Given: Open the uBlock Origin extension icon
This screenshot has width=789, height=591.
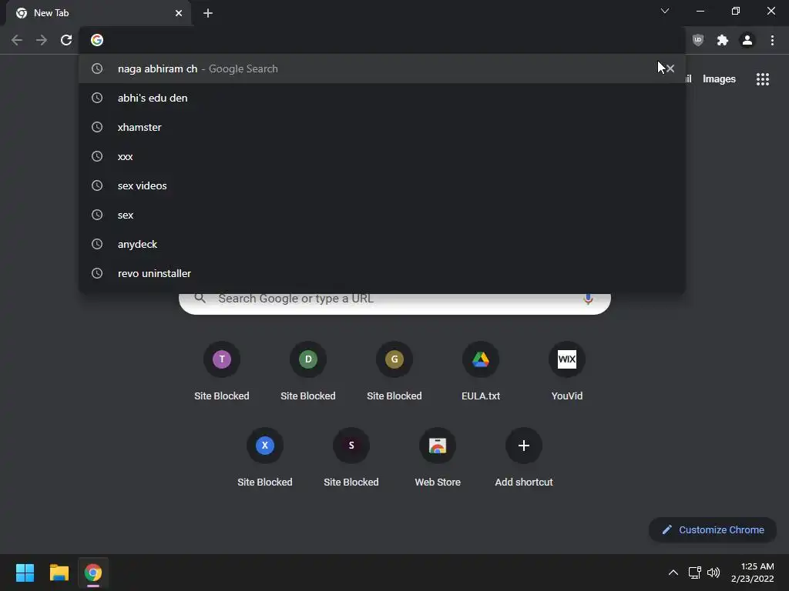Looking at the screenshot, I should (698, 40).
